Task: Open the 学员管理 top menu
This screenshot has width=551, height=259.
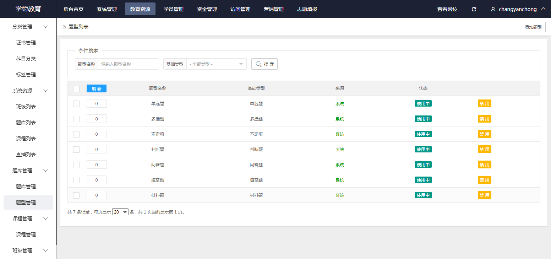Action: click(174, 9)
